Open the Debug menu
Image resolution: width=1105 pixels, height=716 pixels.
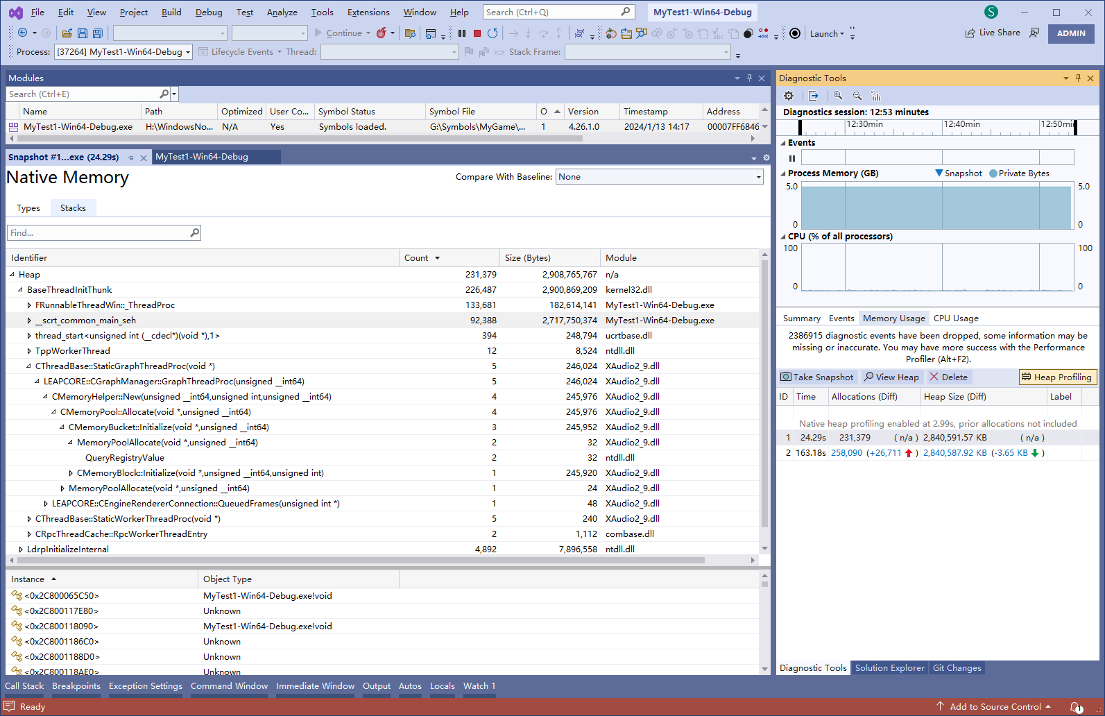[x=209, y=12]
